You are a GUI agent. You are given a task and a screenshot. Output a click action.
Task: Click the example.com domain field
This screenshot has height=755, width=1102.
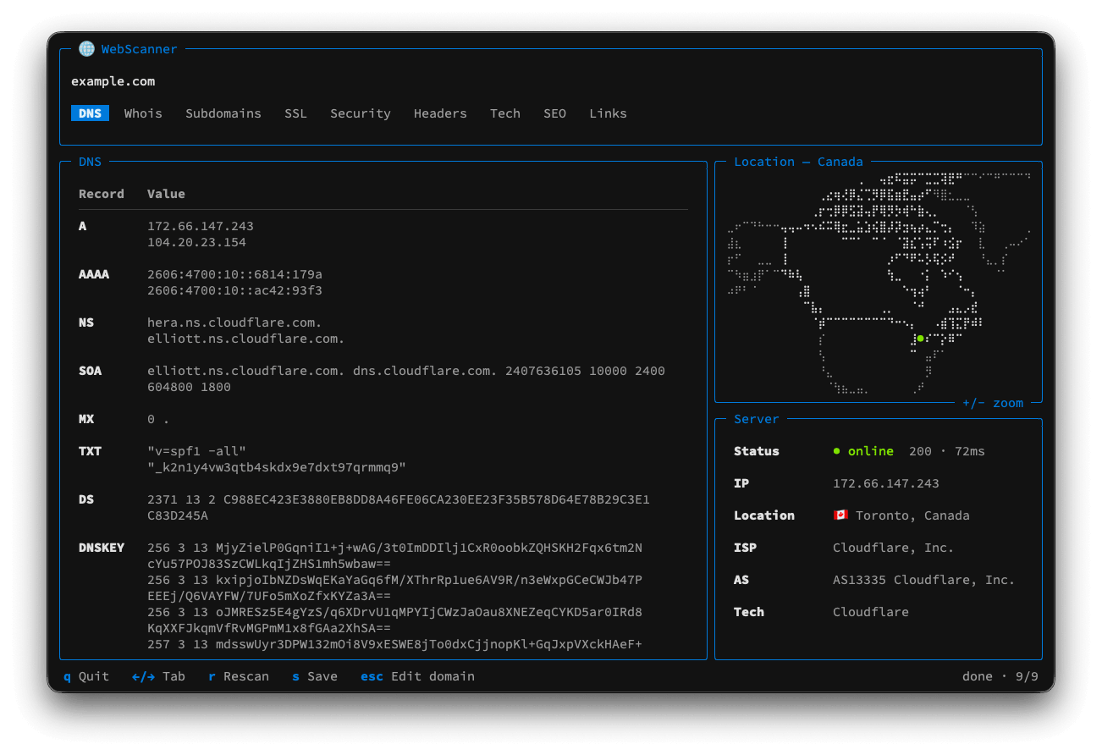click(x=113, y=81)
